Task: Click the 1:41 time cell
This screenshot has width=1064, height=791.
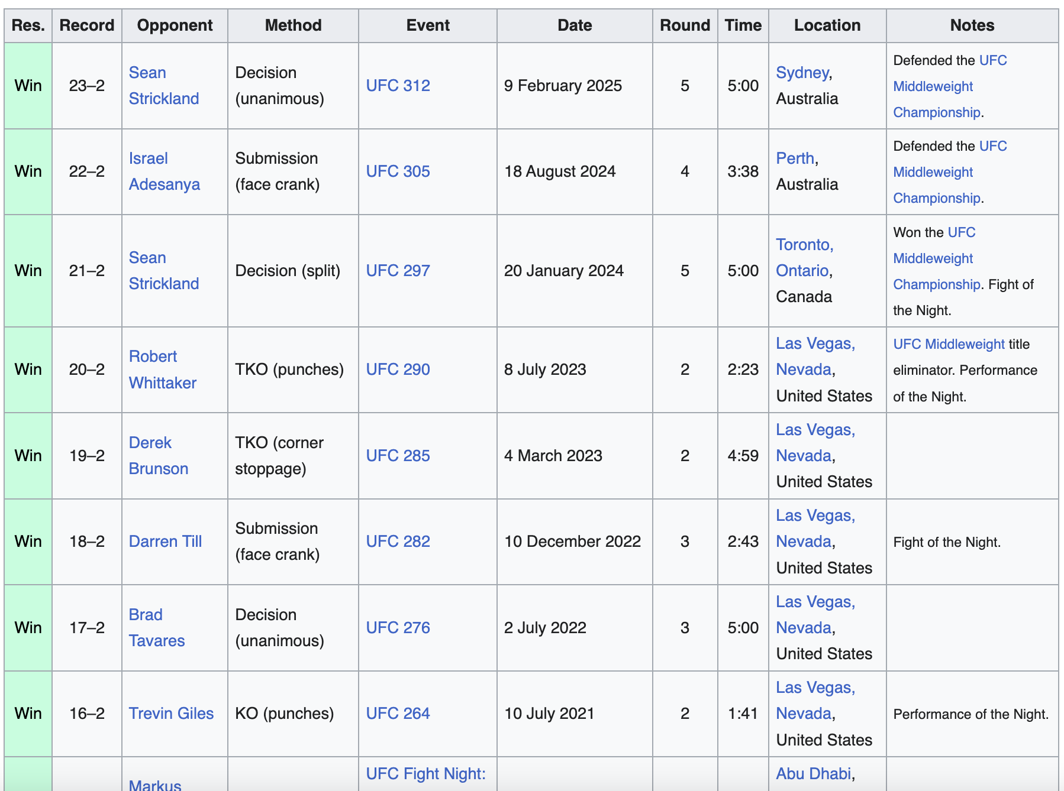Action: [743, 714]
